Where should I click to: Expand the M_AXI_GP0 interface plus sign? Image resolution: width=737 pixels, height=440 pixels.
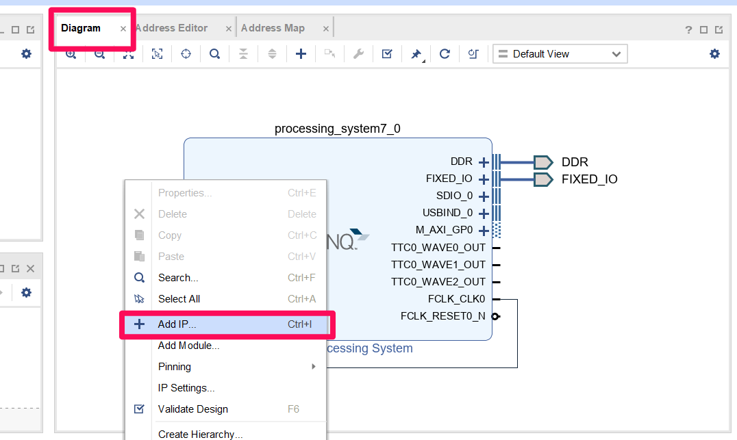(x=484, y=231)
